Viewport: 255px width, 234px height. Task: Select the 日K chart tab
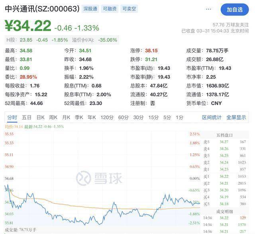[41, 117]
